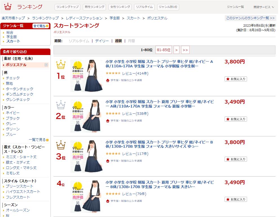Expand color list via 一覧で見る

(x=38, y=140)
